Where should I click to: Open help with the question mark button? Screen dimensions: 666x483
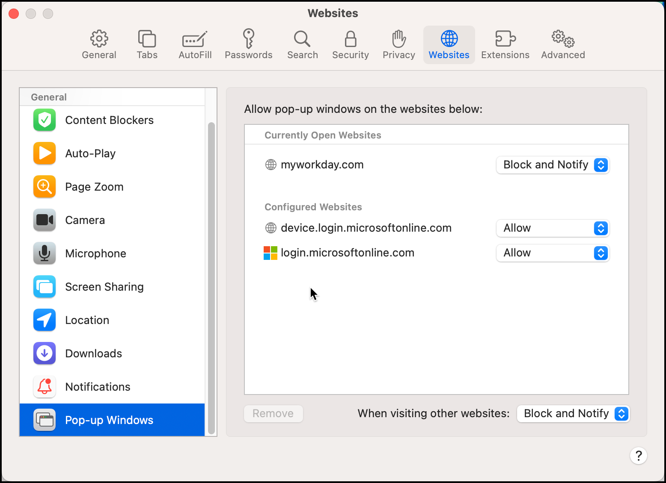click(638, 456)
